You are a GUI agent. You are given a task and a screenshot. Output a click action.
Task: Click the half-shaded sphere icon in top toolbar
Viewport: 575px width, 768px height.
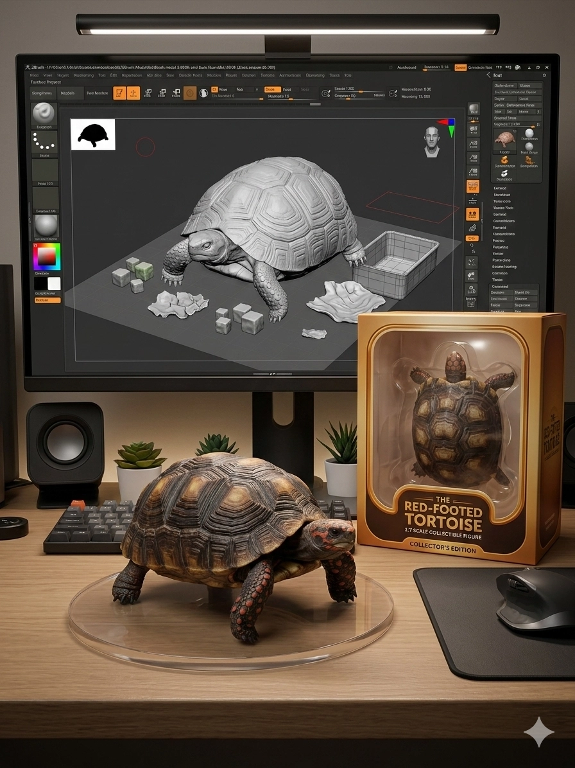[203, 93]
